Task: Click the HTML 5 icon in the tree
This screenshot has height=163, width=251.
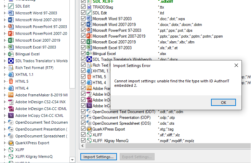Action: coord(11,81)
